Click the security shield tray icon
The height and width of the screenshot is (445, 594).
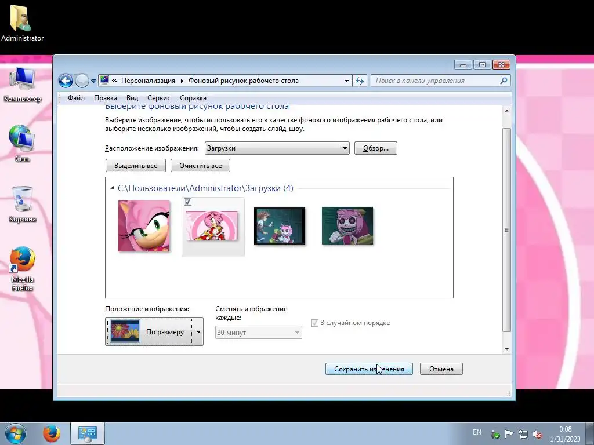(495, 434)
